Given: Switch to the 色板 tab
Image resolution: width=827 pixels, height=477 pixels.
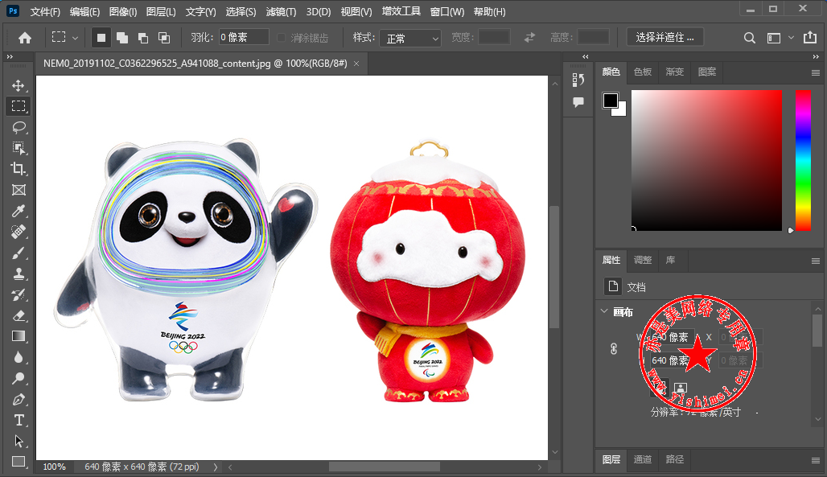Looking at the screenshot, I should click(643, 72).
